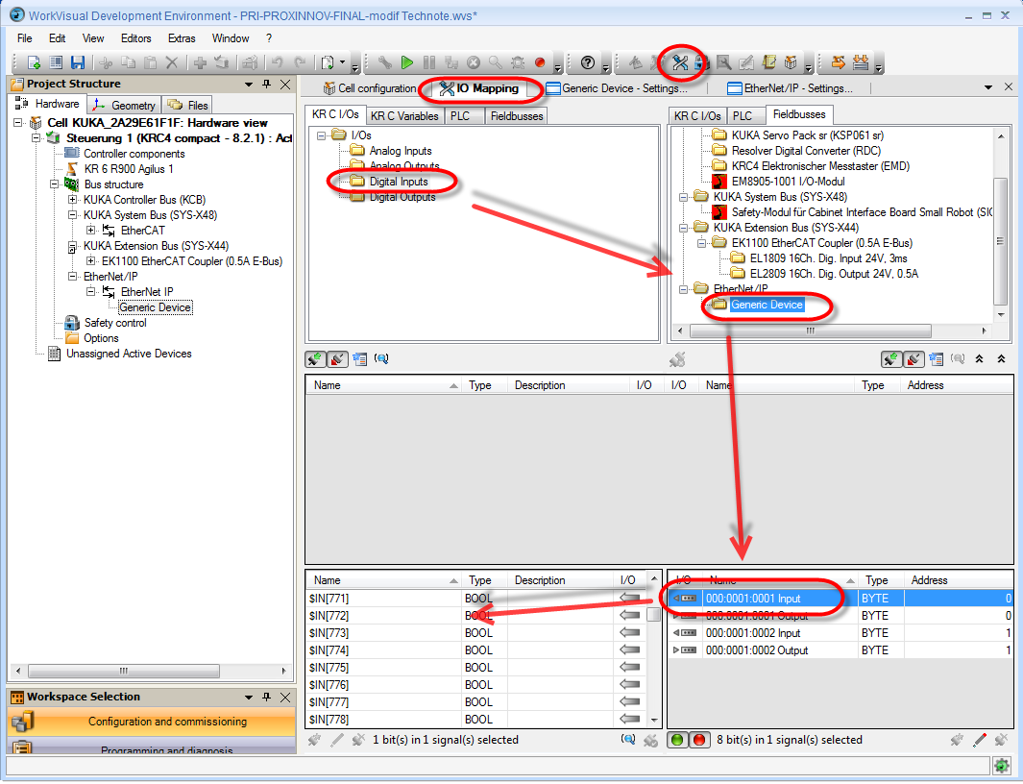Collapse the Cell KUKA_2A29E61F1F tree node
The height and width of the screenshot is (784, 1023).
click(x=18, y=123)
